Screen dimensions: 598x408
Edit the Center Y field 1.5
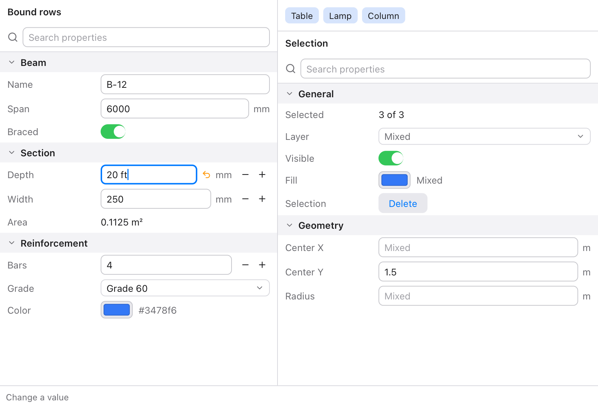(478, 272)
